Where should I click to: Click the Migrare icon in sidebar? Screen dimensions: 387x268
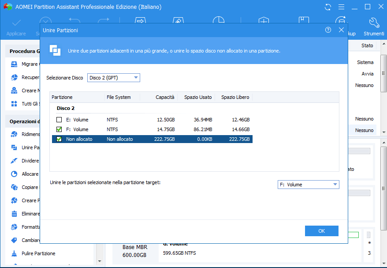click(x=14, y=64)
